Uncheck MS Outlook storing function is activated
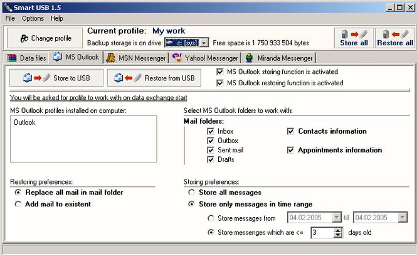This screenshot has width=417, height=256. click(x=220, y=72)
